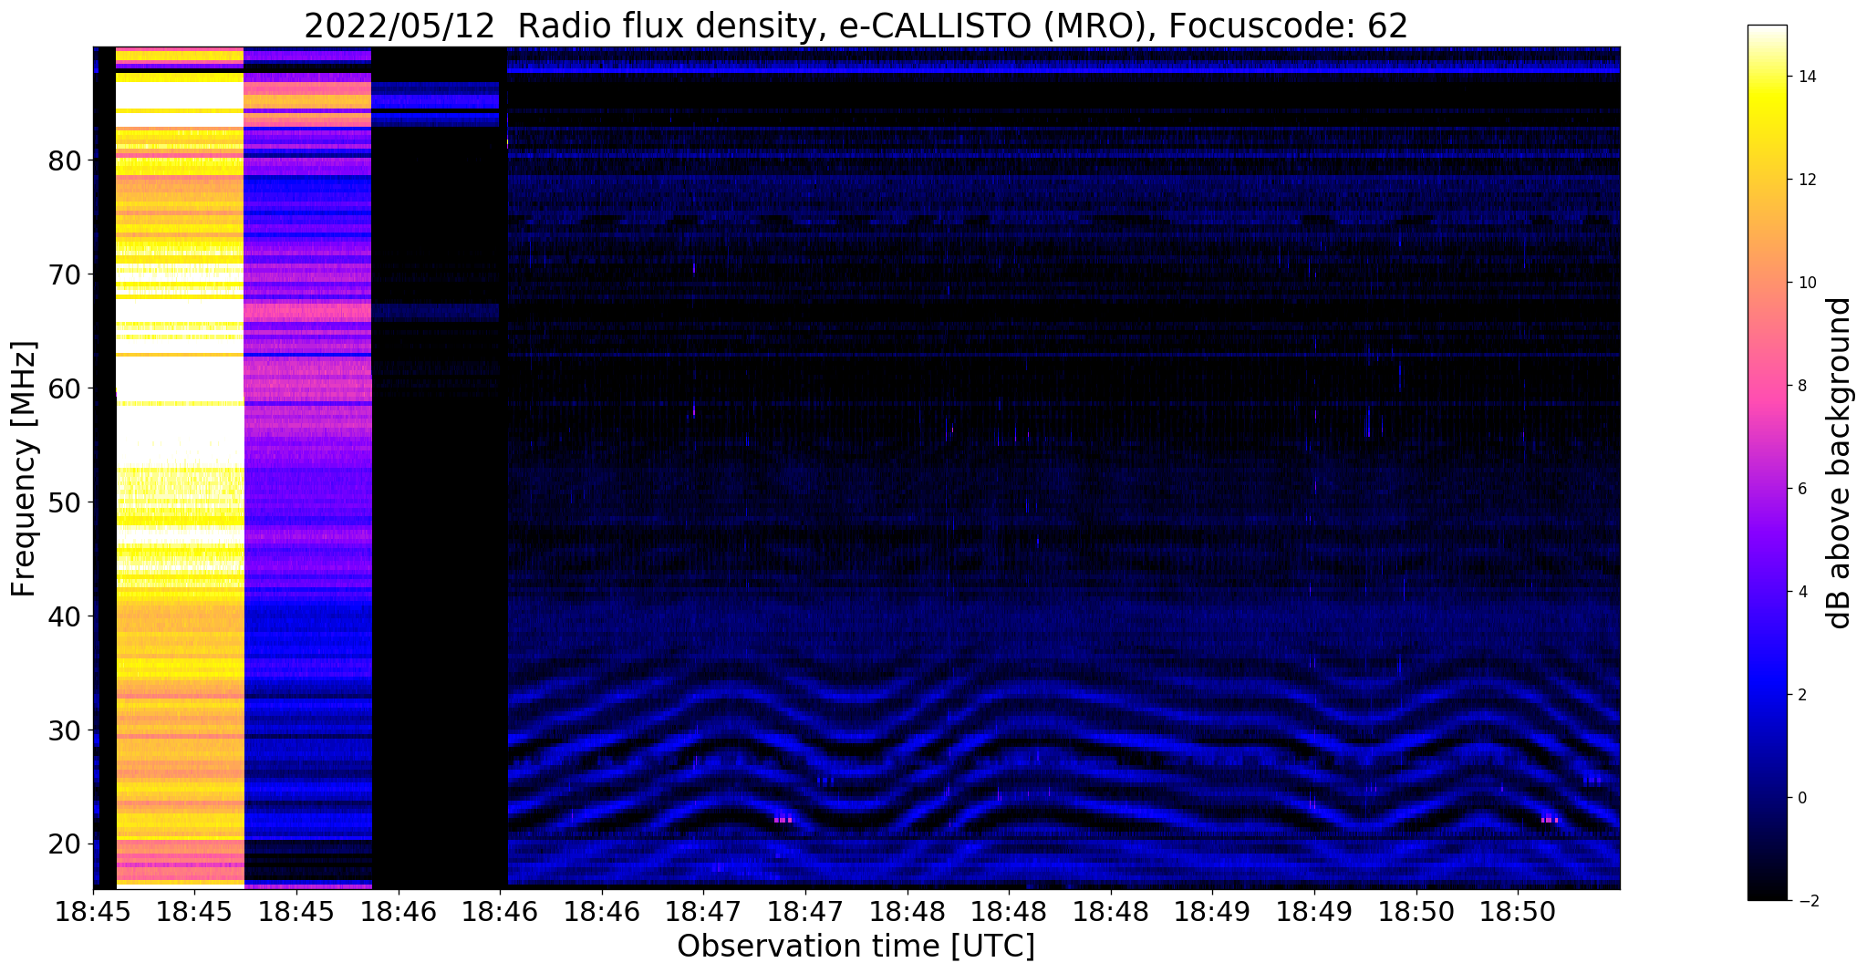The height and width of the screenshot is (973, 1867).
Task: Click the 50 tick on the frequency axis
Action: coord(65,502)
